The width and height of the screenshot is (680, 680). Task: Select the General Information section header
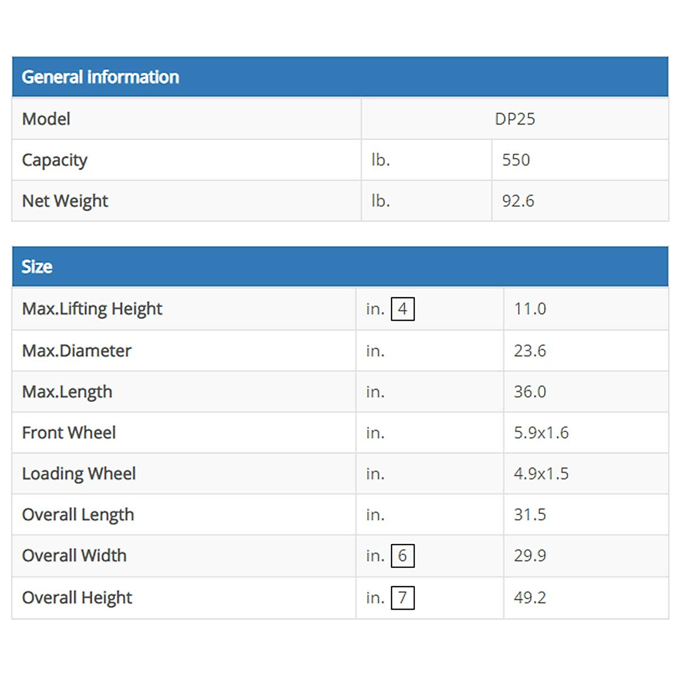click(100, 77)
